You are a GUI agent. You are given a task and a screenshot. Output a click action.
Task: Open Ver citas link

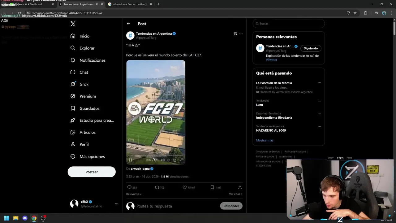point(236,194)
